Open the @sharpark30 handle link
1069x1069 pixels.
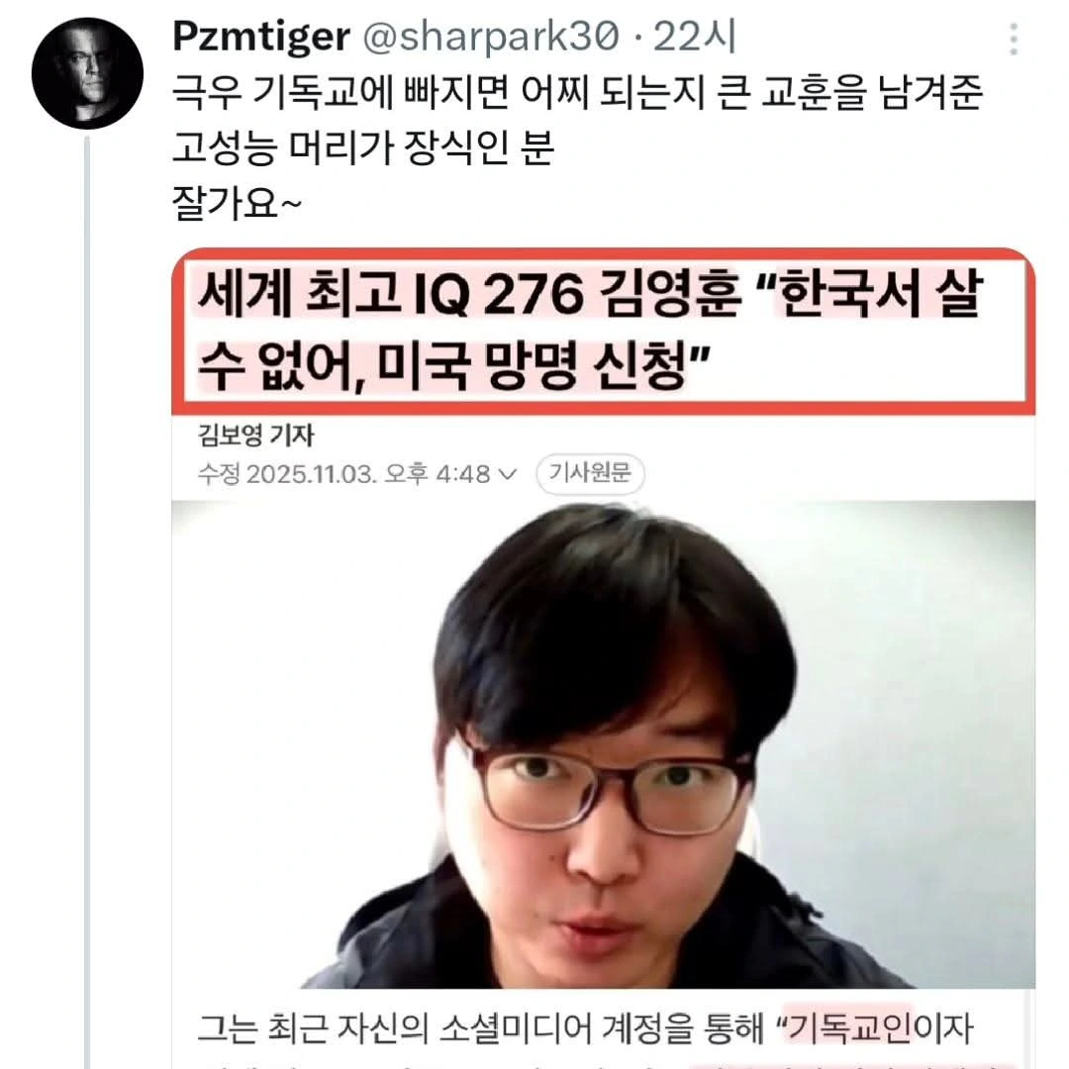coord(491,37)
